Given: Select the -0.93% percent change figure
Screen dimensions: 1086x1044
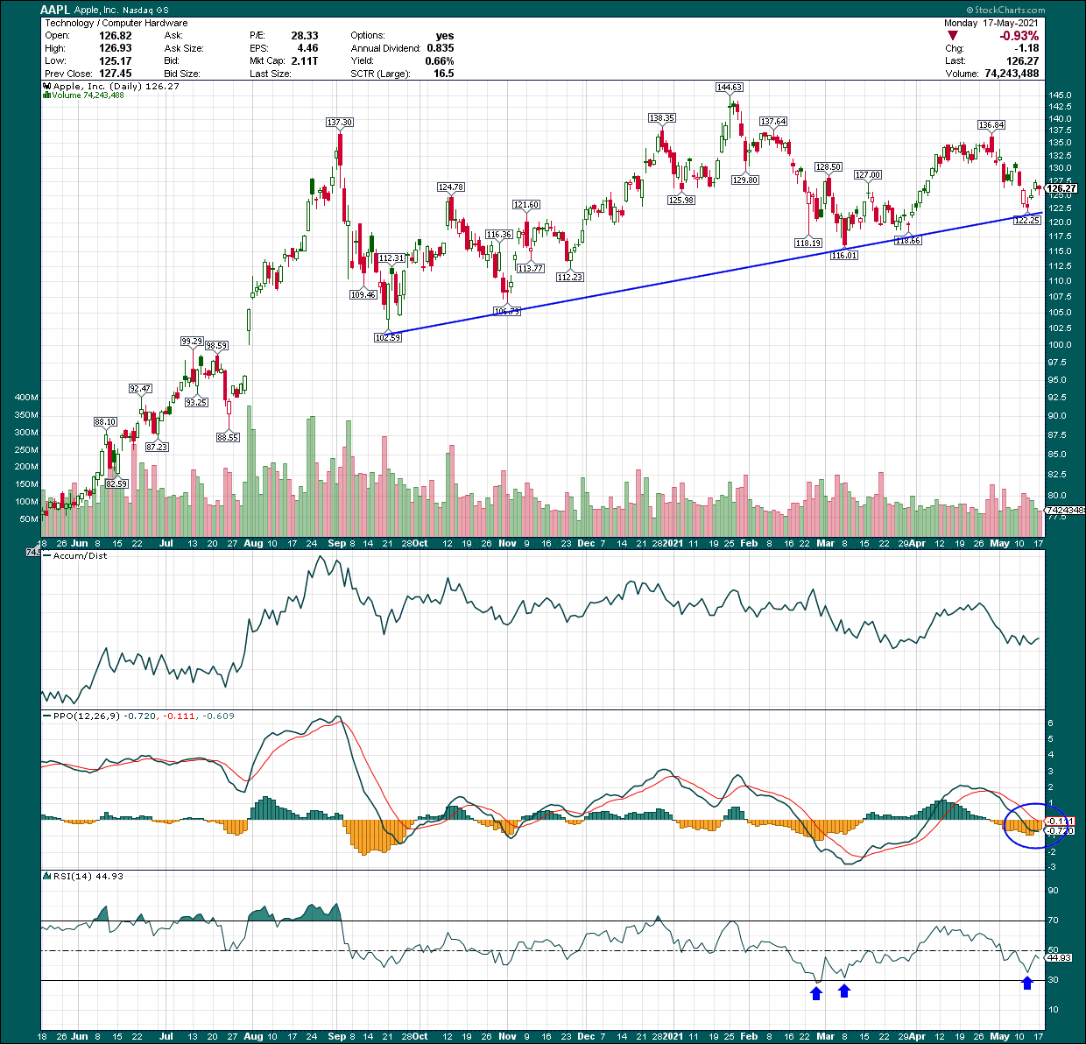Looking at the screenshot, I should pyautogui.click(x=1019, y=36).
